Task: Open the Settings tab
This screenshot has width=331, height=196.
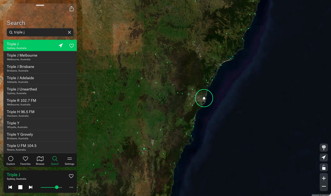Action: 70,161
